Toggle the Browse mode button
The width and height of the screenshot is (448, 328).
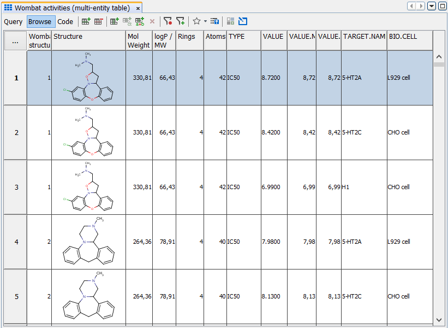tap(40, 22)
